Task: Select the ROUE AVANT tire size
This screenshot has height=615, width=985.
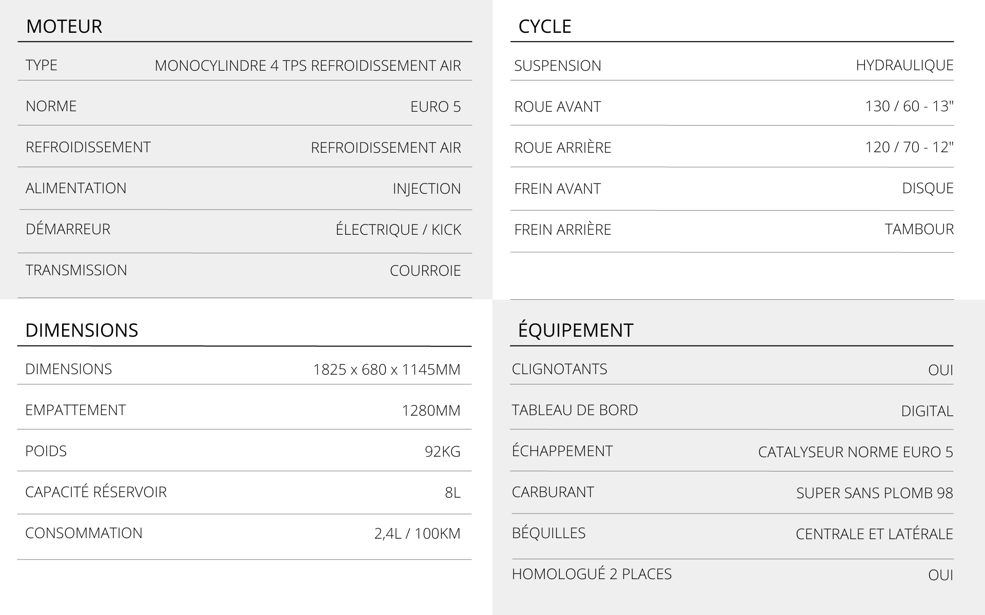Action: [x=909, y=106]
